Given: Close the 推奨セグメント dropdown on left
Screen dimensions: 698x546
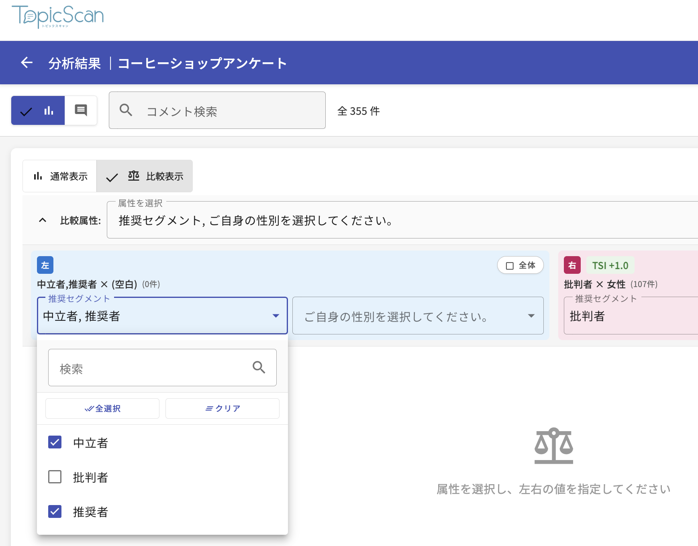Looking at the screenshot, I should pos(276,316).
